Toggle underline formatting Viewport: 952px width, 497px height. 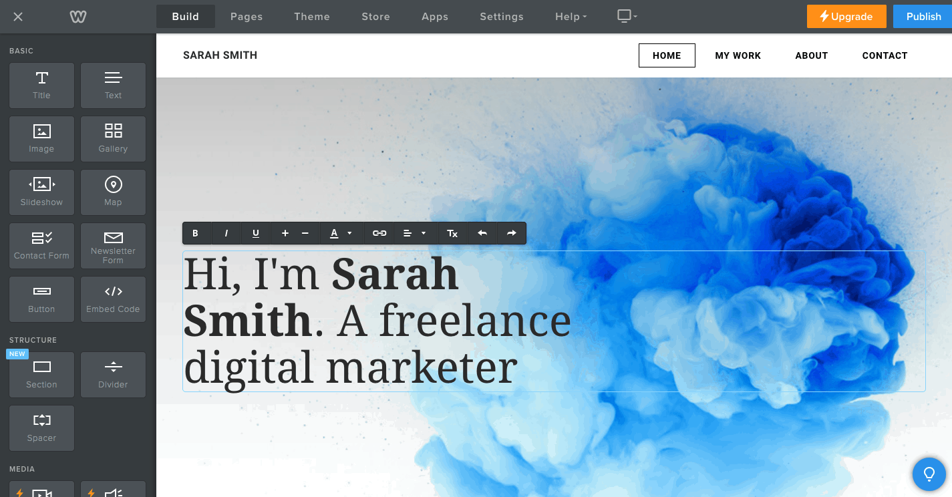coord(255,233)
